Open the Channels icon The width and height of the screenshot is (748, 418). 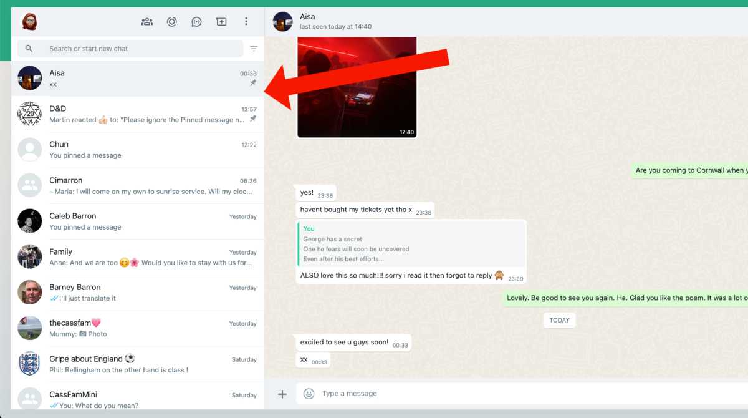pyautogui.click(x=196, y=22)
